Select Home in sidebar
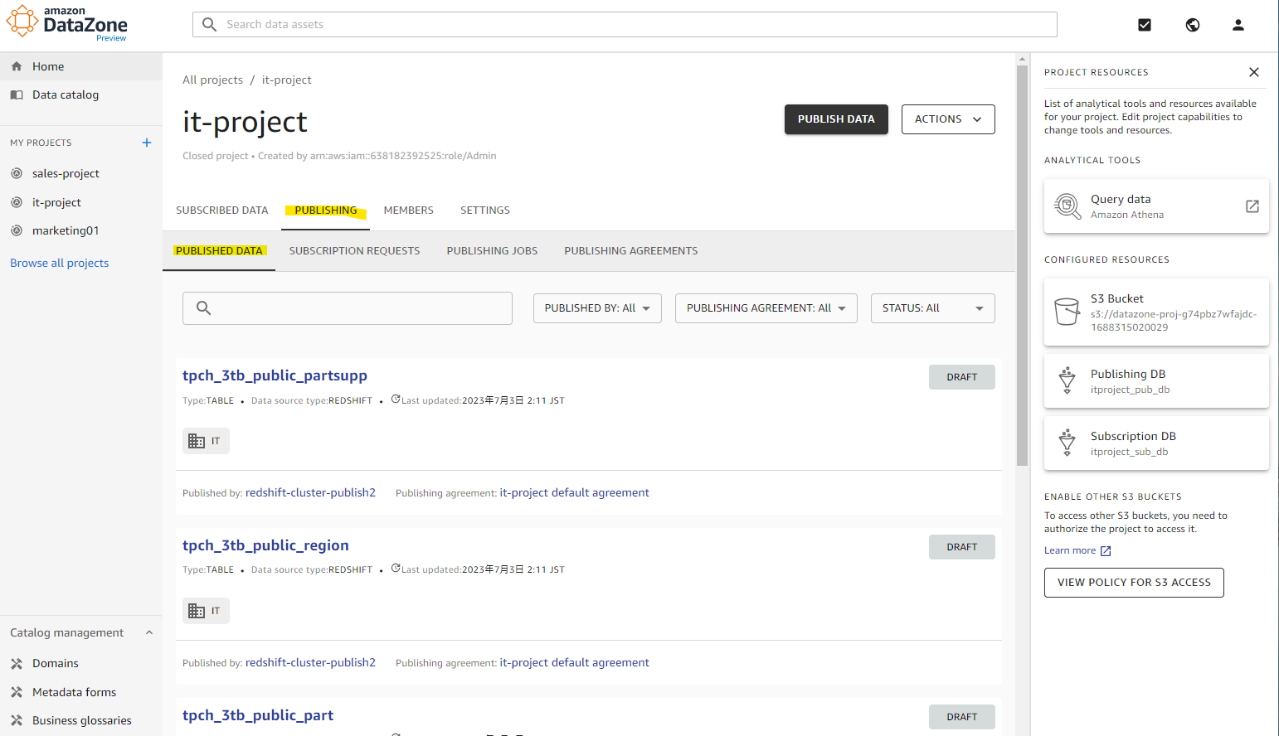The image size is (1279, 736). [81, 66]
